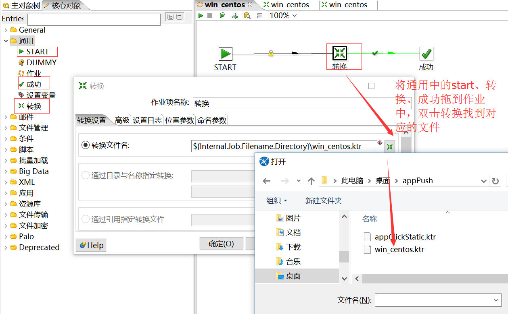The image size is (508, 314).
Task: Open the 文件名 combo box dropdown
Action: tap(496, 300)
